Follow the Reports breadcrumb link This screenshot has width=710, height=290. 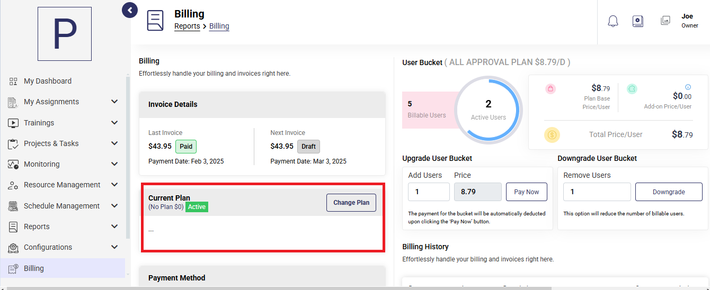pos(187,26)
